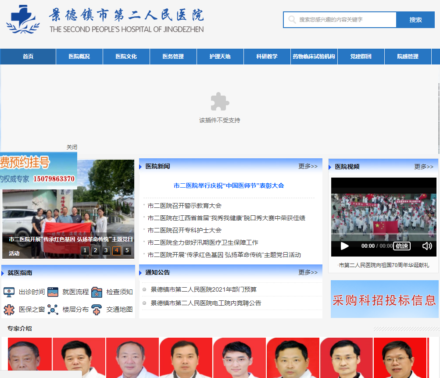Open news list item 传承红色基因 主题党日活动

click(224, 255)
